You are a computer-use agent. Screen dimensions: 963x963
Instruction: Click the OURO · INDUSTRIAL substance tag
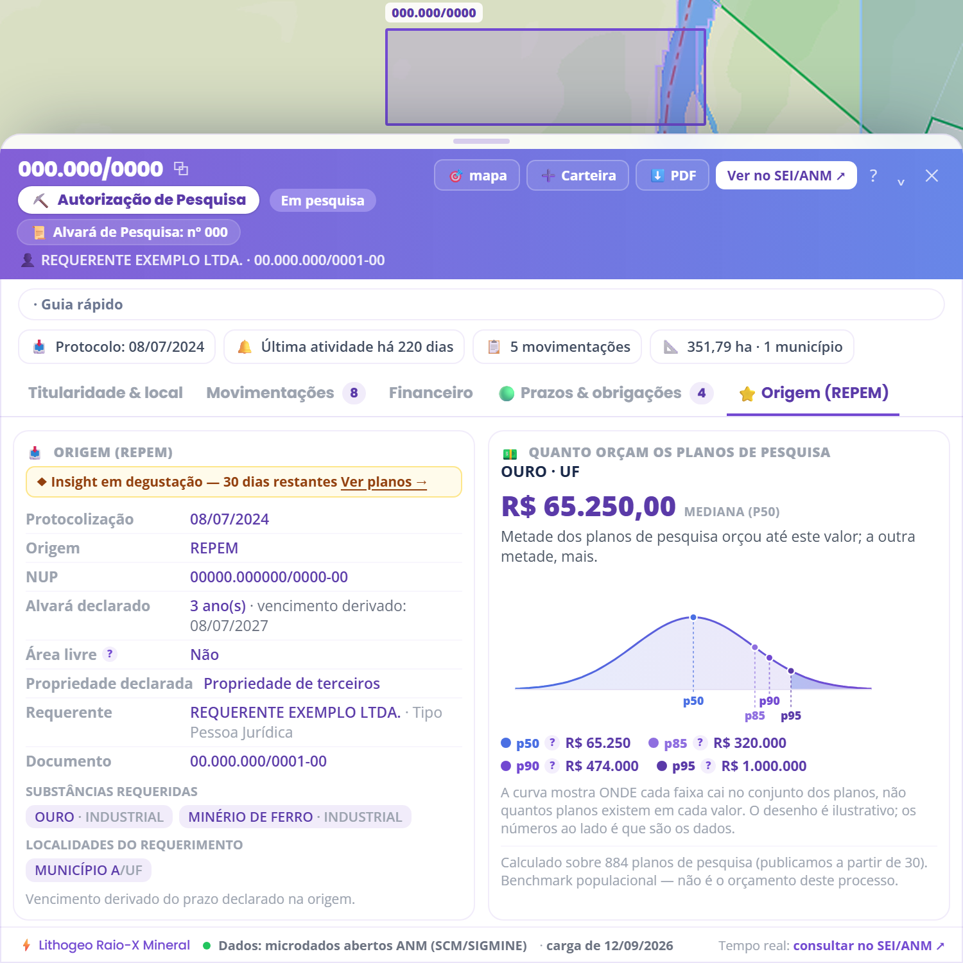[x=100, y=817]
